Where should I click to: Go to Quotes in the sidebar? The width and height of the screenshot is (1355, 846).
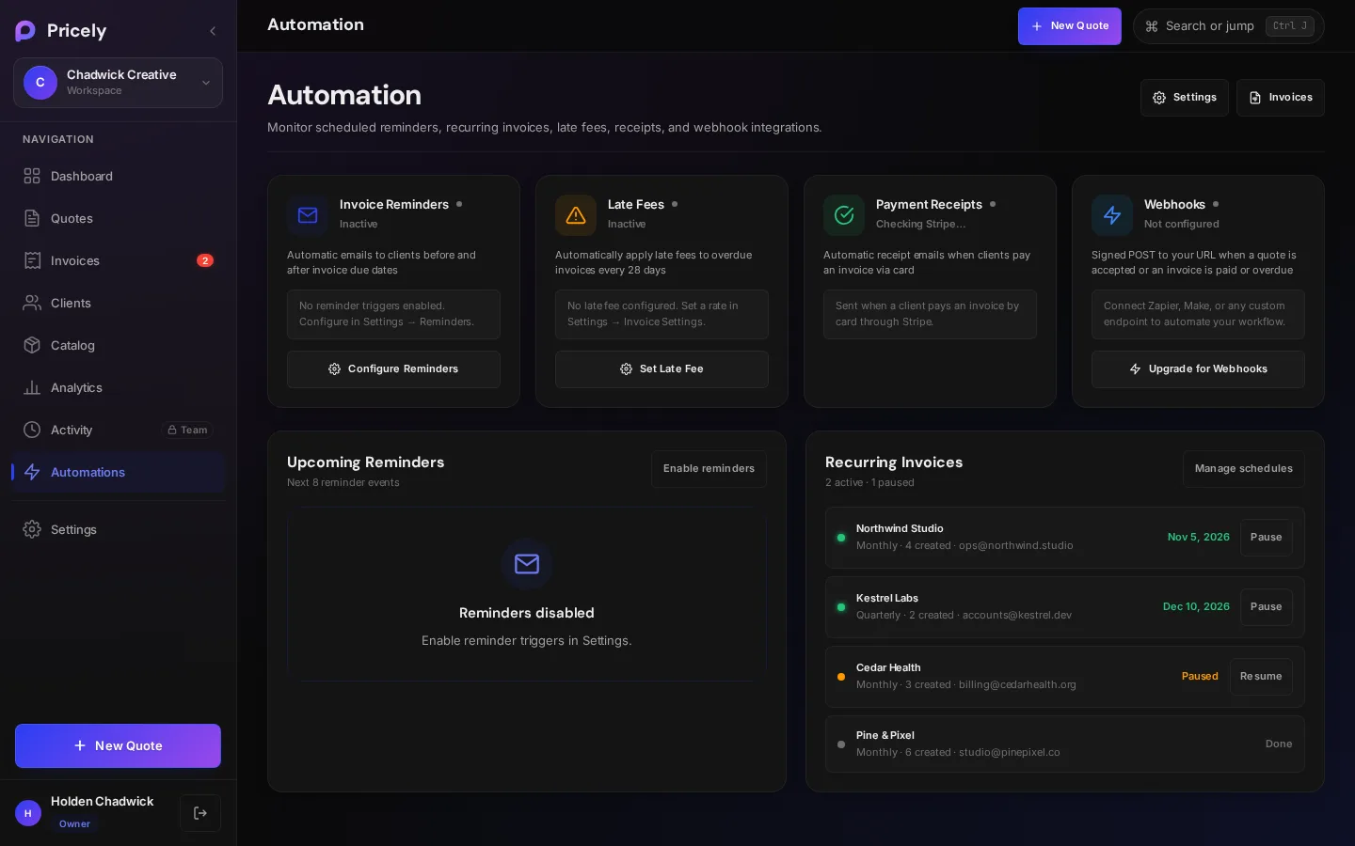[118, 218]
